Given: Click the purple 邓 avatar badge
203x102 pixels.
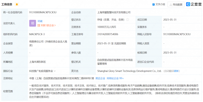Looking at the screenshot, I should (x=32, y=23).
